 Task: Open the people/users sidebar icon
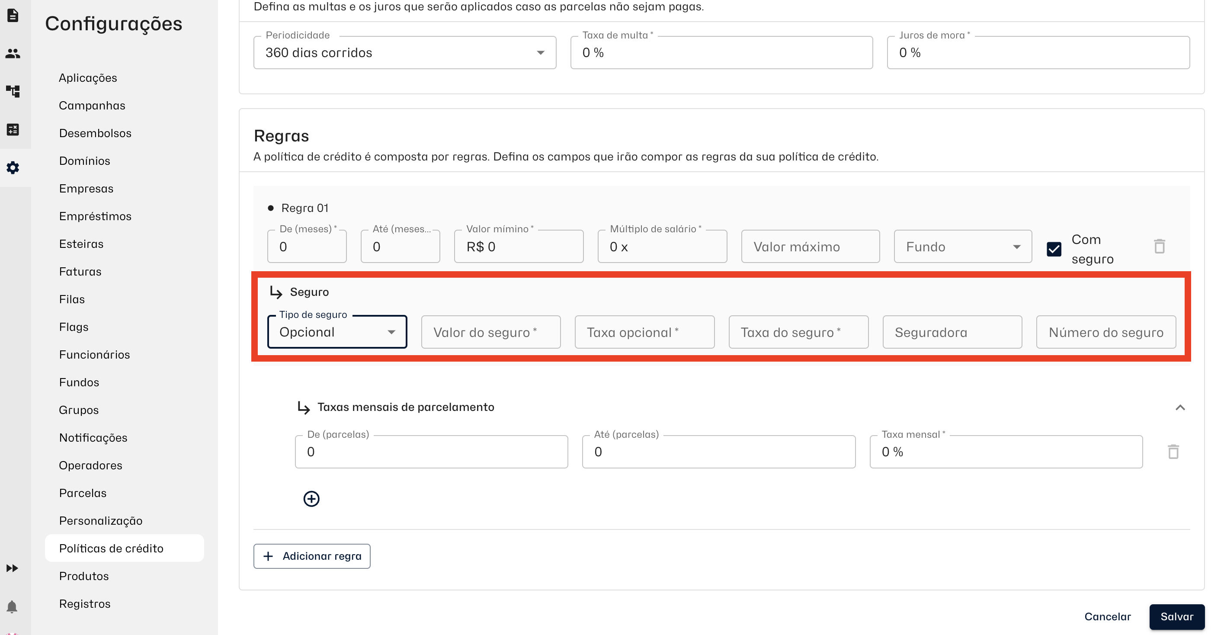tap(13, 54)
